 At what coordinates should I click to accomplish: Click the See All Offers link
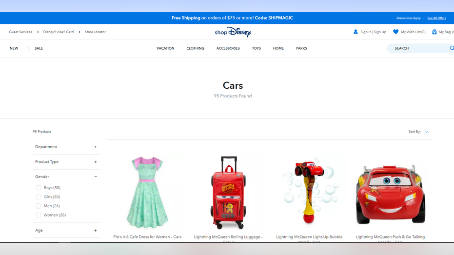tap(436, 18)
